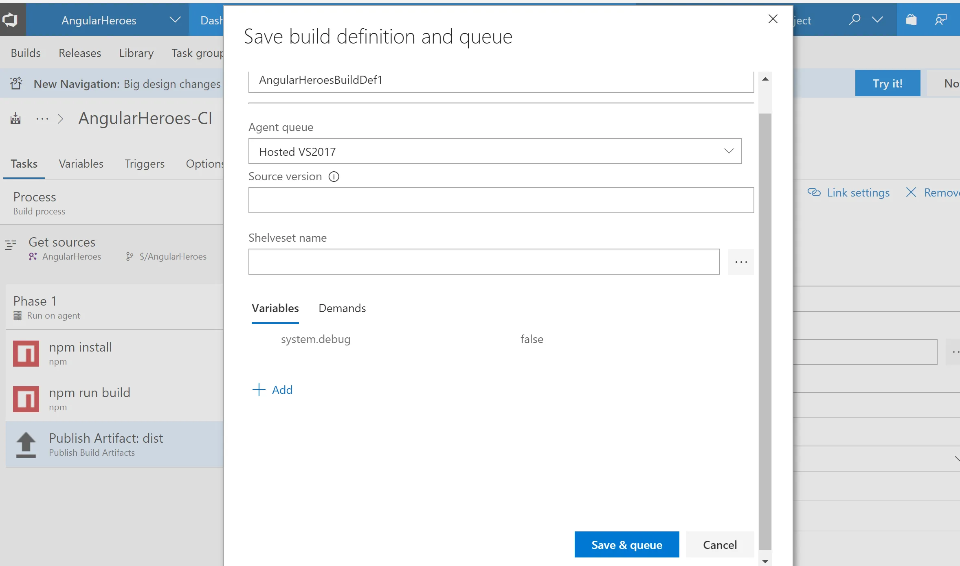Click the Save & queue button
Image resolution: width=960 pixels, height=566 pixels.
click(x=626, y=544)
